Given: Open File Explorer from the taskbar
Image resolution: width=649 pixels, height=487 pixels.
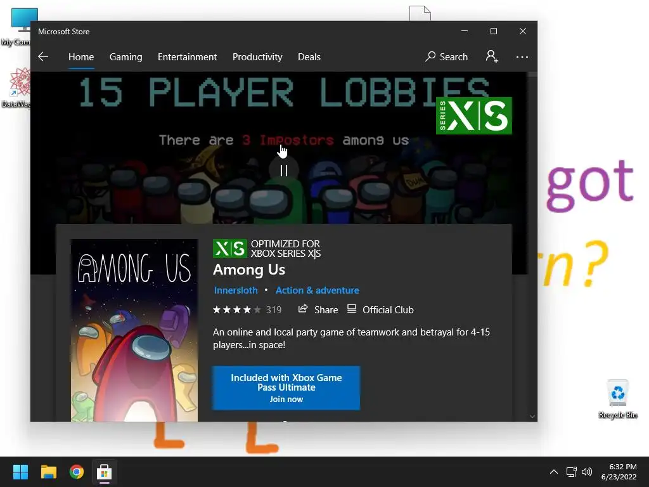Looking at the screenshot, I should pos(48,472).
